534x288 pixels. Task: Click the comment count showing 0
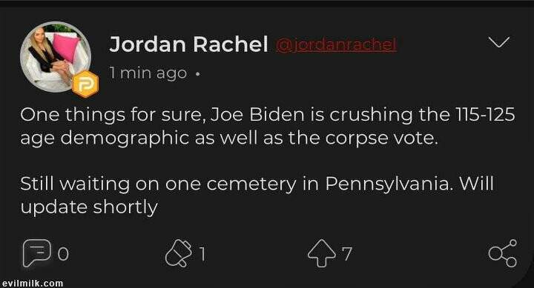[x=63, y=254]
